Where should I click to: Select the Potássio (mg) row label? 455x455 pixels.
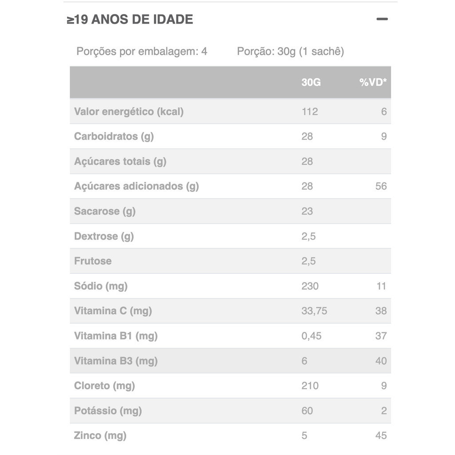(108, 411)
